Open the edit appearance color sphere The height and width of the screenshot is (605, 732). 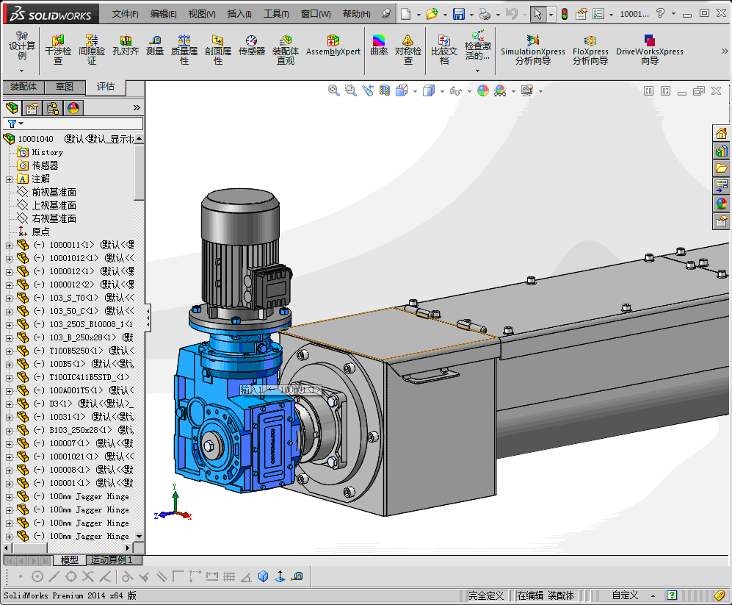[x=482, y=91]
